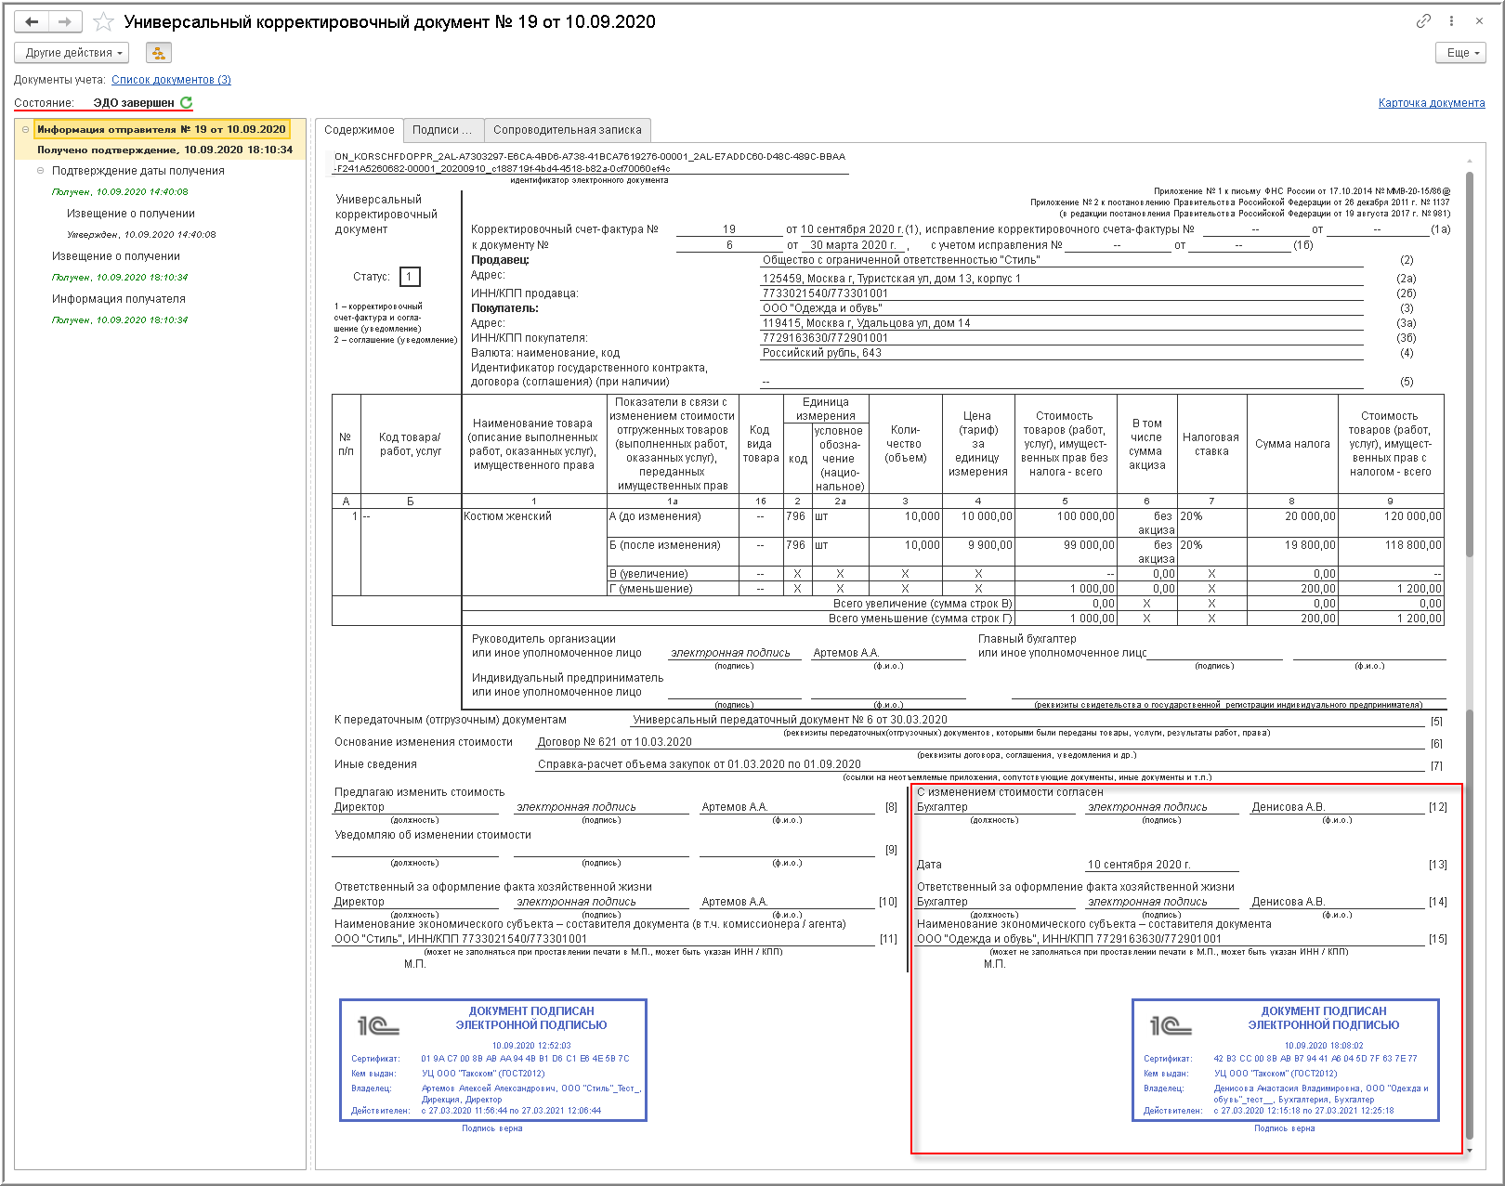Select Извещение о получении under Подтверждение
Viewport: 1505px width, 1186px height.
coord(131,214)
